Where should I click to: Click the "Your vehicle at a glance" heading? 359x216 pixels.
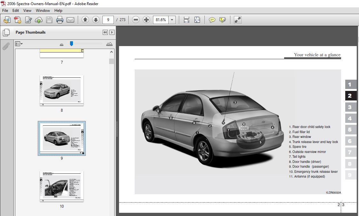[x=317, y=55]
